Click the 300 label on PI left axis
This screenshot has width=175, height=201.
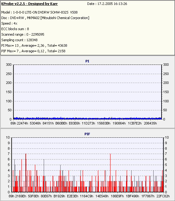pos(9,65)
